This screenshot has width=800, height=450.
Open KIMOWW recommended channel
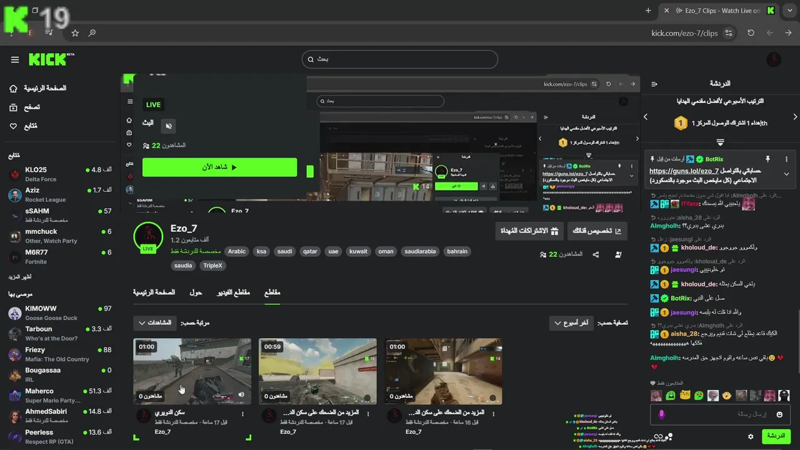pyautogui.click(x=59, y=313)
